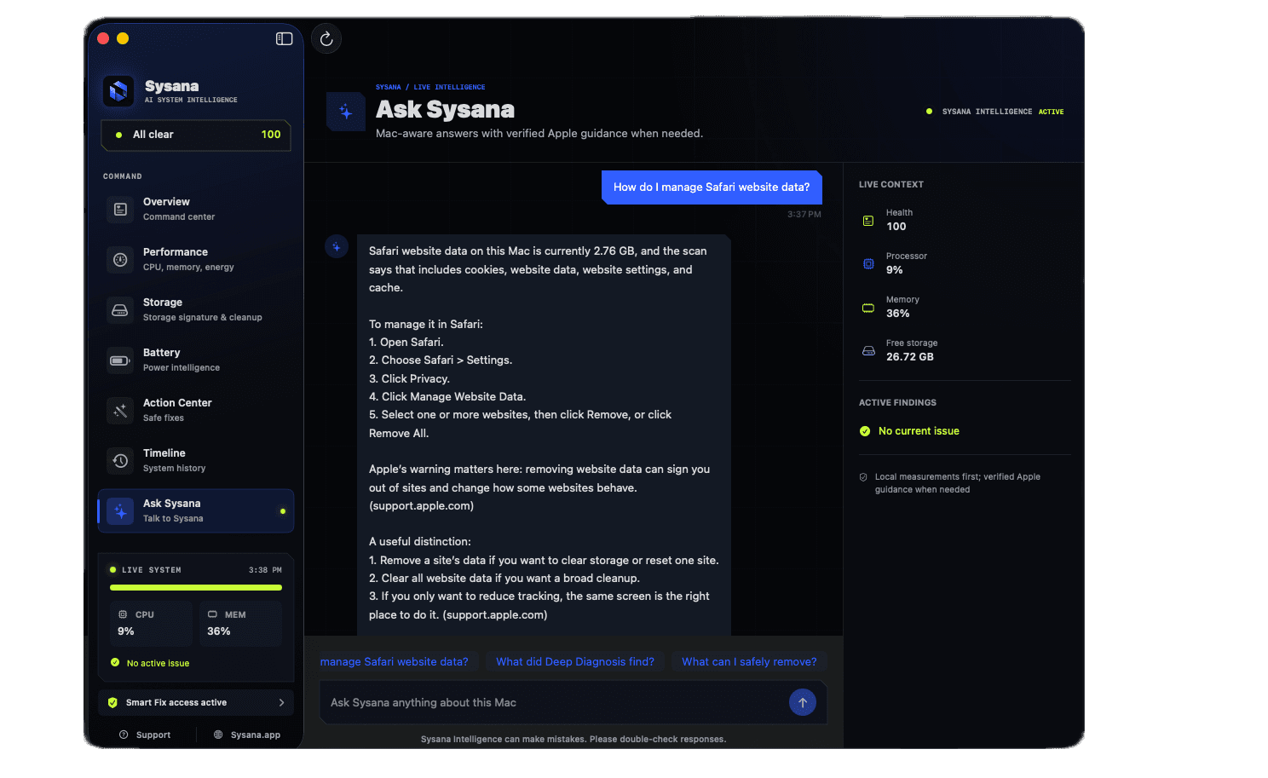Screen dimensions: 1268x778
Task: Click the Free storage drive icon
Action: pos(868,350)
